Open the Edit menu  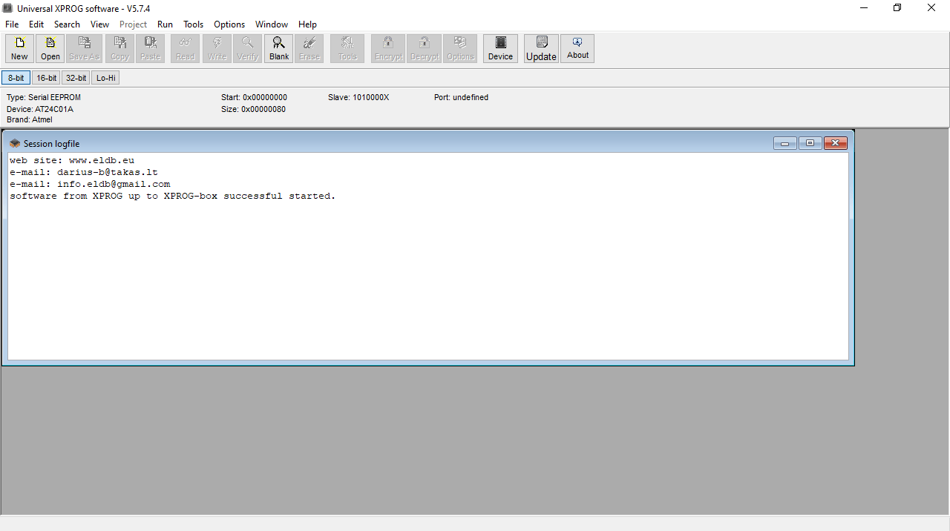tap(36, 24)
